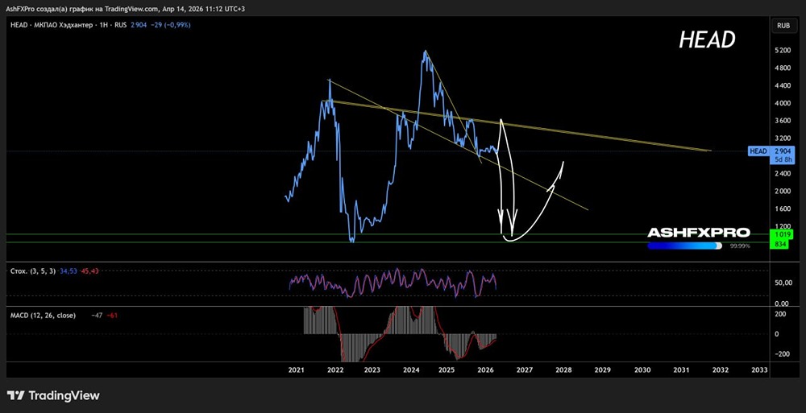Select the stochastic blue value 34,53
Viewport: 806px width, 413px height.
point(68,271)
